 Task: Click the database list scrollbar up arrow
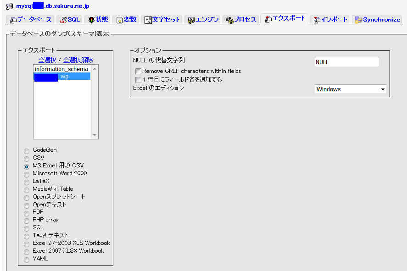95,69
